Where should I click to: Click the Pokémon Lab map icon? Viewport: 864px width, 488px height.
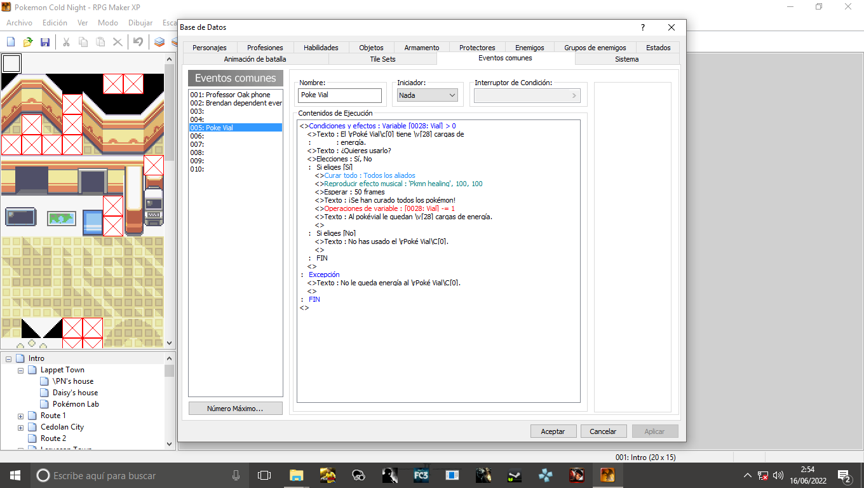44,404
